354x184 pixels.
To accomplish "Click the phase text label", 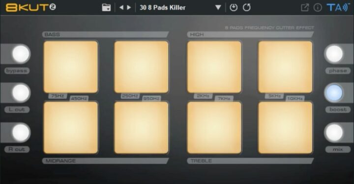I will tap(338, 71).
